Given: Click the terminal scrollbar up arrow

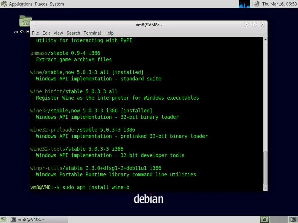Looking at the screenshot, I should pos(265,39).
